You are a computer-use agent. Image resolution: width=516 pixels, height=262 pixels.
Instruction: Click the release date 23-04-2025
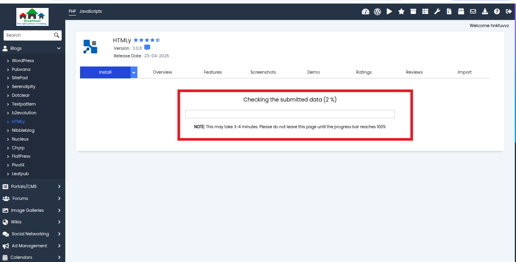pyautogui.click(x=156, y=56)
